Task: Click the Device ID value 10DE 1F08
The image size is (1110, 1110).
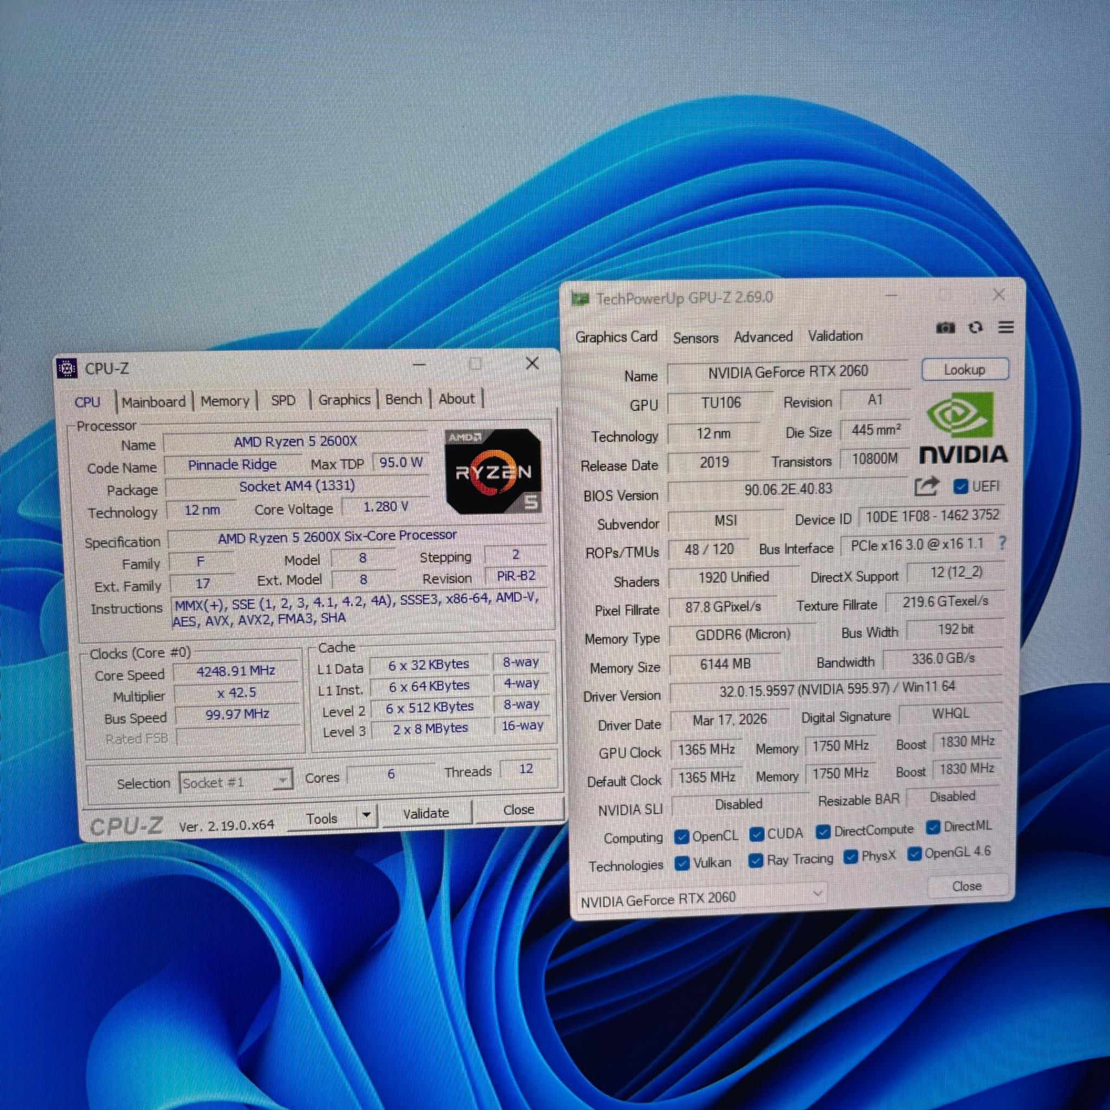Action: point(932,516)
